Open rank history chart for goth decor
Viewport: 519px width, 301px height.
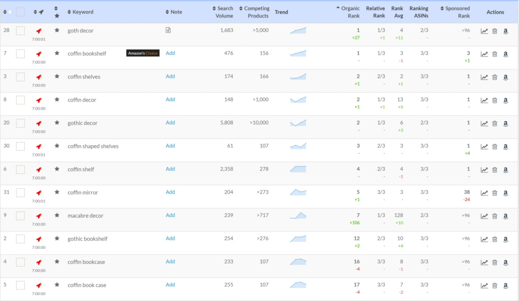[483, 31]
